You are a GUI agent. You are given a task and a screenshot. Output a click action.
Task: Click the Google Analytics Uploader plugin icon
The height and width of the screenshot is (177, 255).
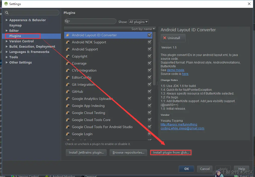coord(68,99)
